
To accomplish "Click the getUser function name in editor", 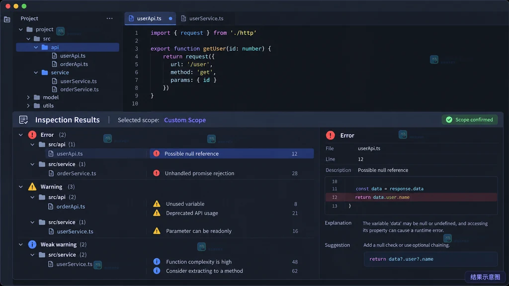I will click(214, 49).
